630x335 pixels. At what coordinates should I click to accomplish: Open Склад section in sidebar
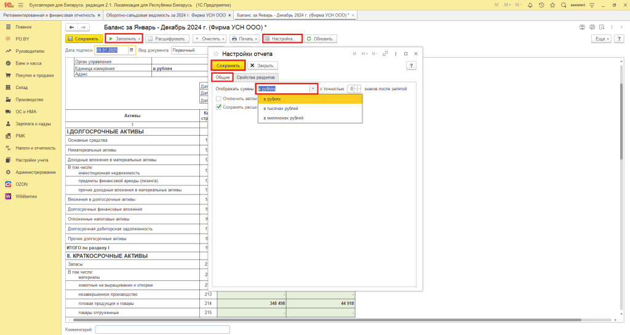[x=22, y=87]
